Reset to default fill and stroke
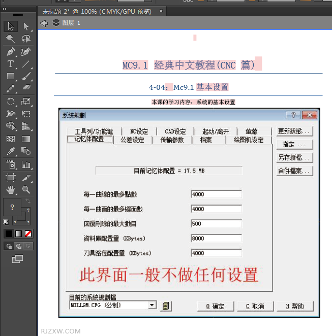The width and height of the screenshot is (332, 336). (x=6, y=222)
